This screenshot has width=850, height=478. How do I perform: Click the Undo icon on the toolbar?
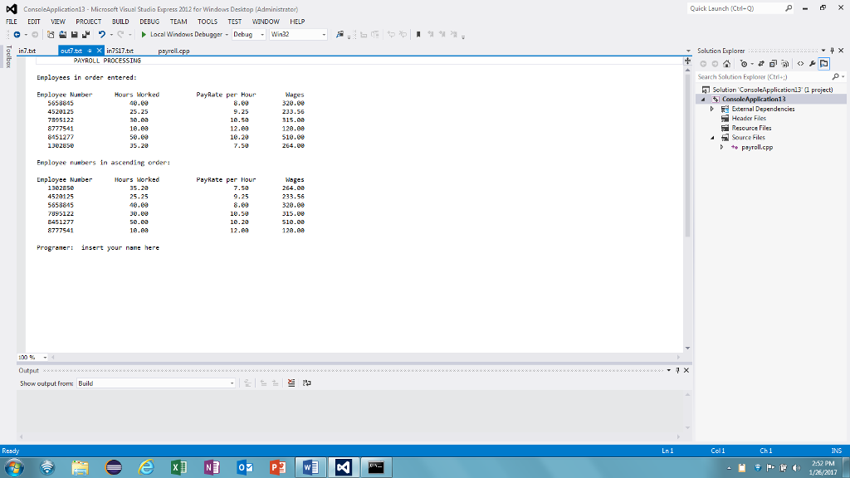point(101,35)
